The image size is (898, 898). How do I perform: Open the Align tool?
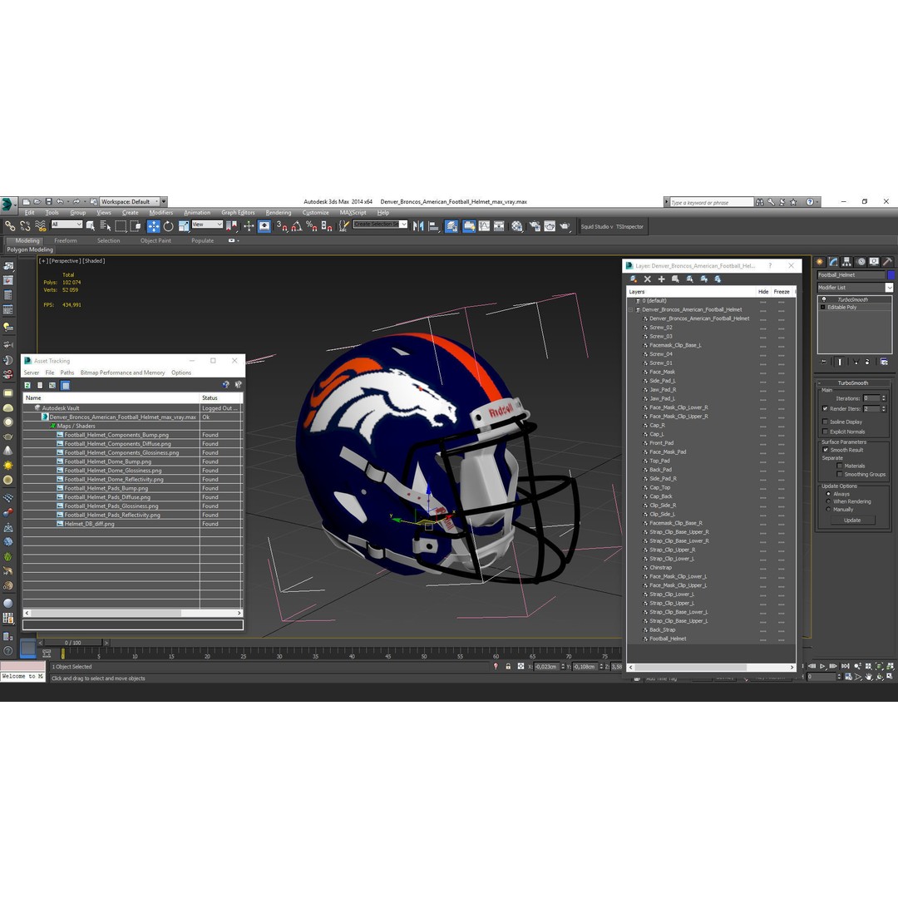(433, 226)
